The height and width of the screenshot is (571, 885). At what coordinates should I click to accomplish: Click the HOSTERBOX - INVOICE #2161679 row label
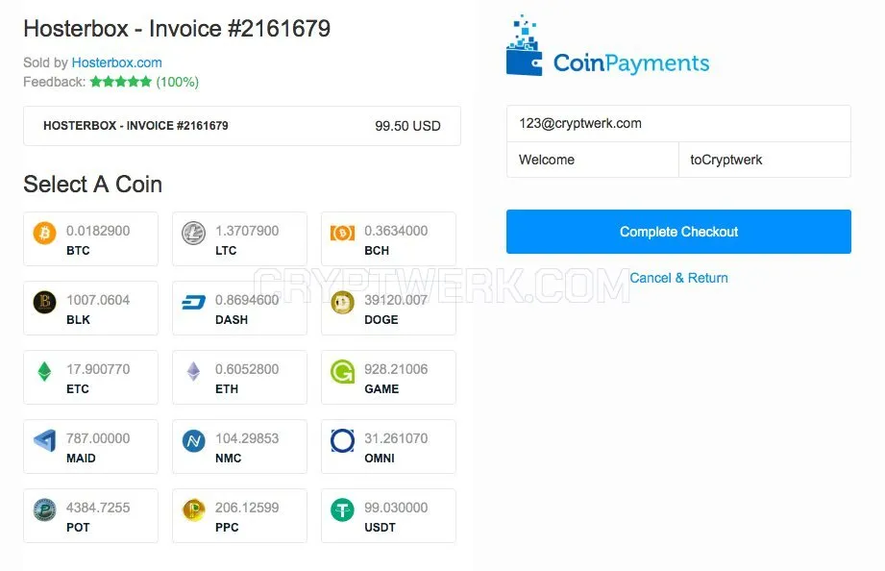tap(136, 125)
